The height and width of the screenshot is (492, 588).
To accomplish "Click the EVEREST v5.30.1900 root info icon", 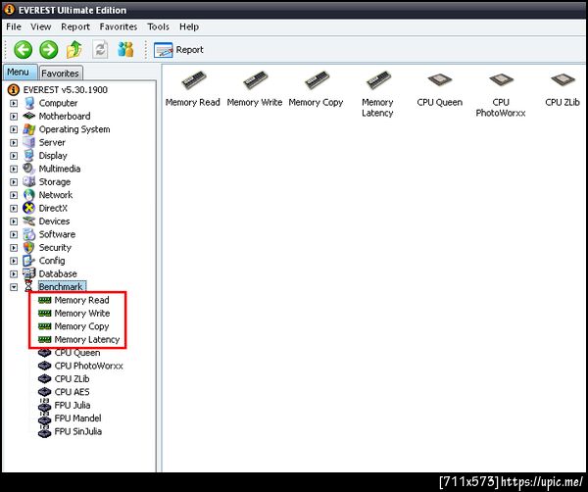I will pos(14,89).
